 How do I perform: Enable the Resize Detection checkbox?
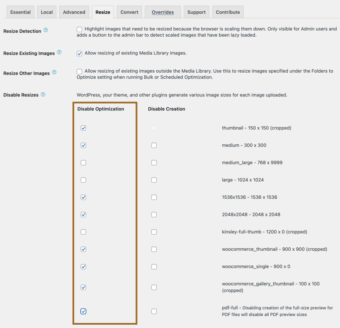[79, 29]
